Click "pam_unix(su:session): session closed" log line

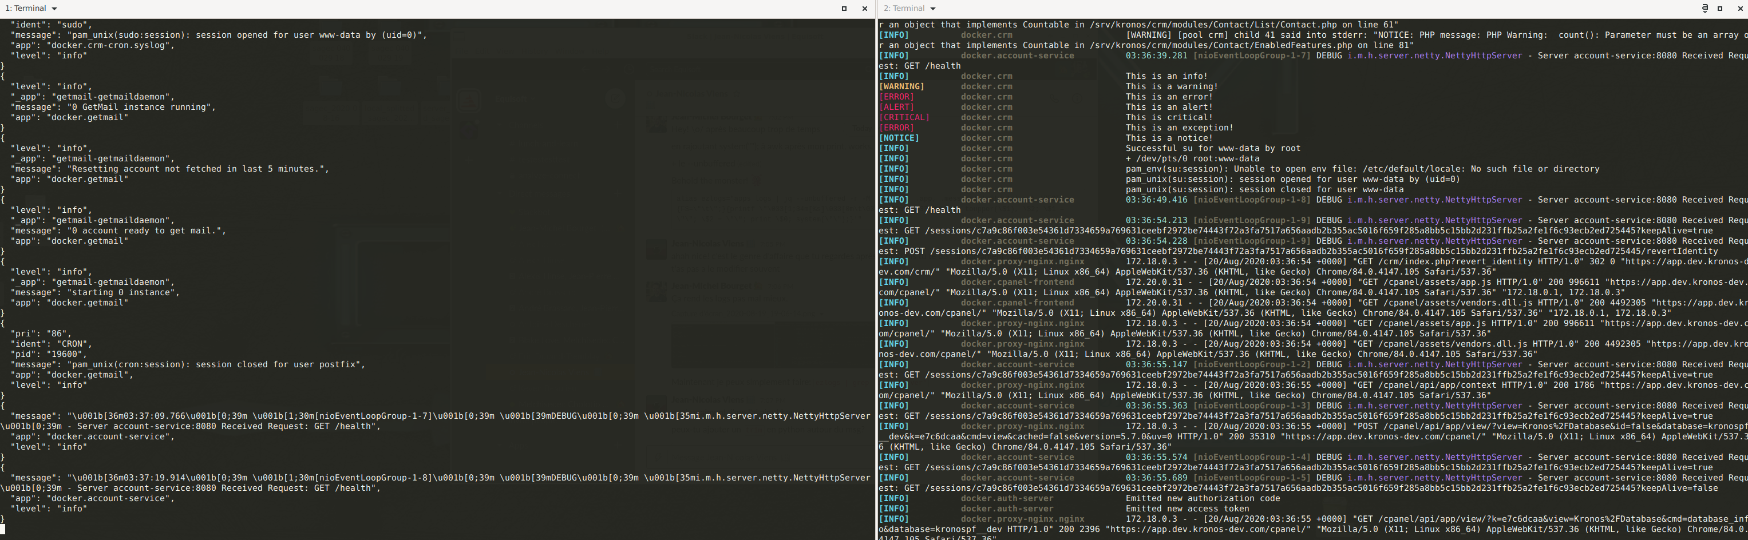point(1265,189)
